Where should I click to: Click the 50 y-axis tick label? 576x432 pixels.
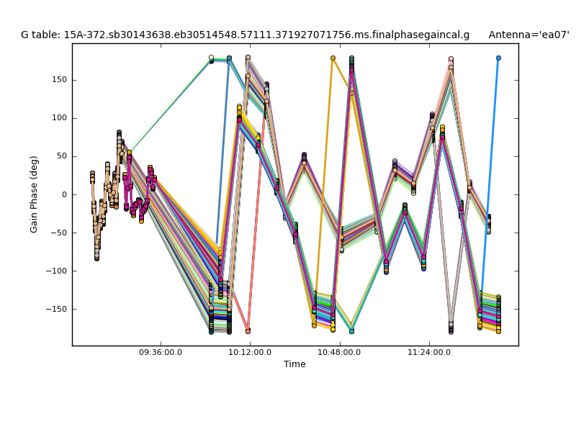coord(60,156)
